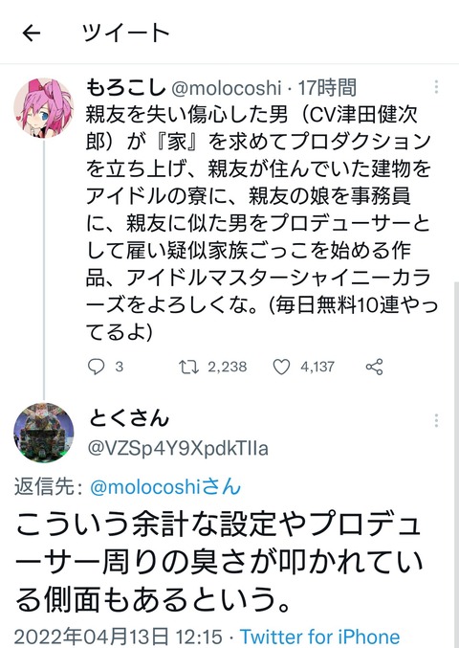This screenshot has height=648, width=459.
Task: View とくさん's profile avatar
Action: [44, 433]
